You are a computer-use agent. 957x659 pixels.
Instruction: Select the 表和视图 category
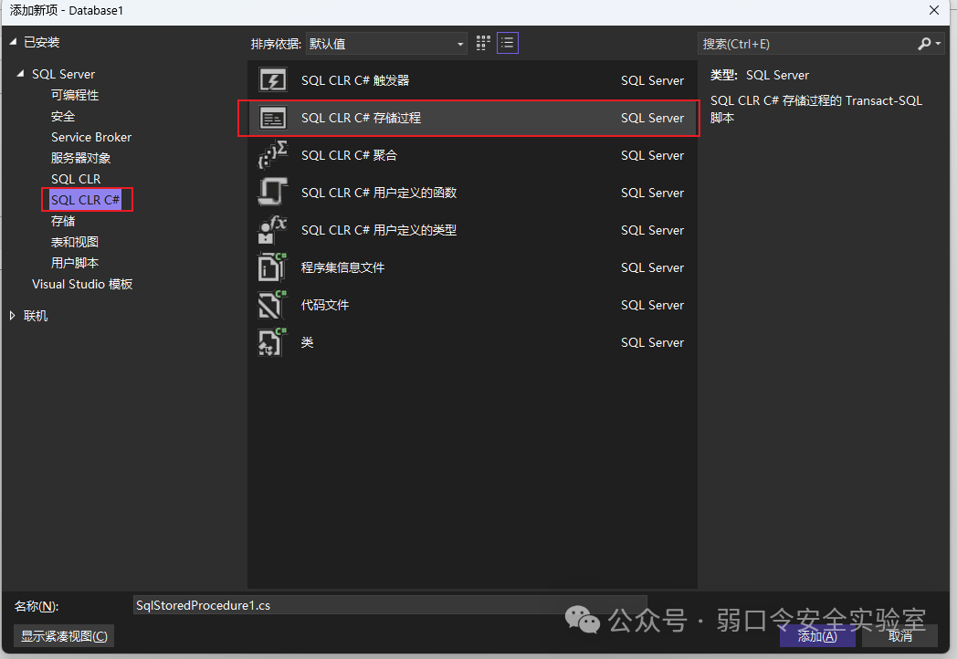point(75,242)
